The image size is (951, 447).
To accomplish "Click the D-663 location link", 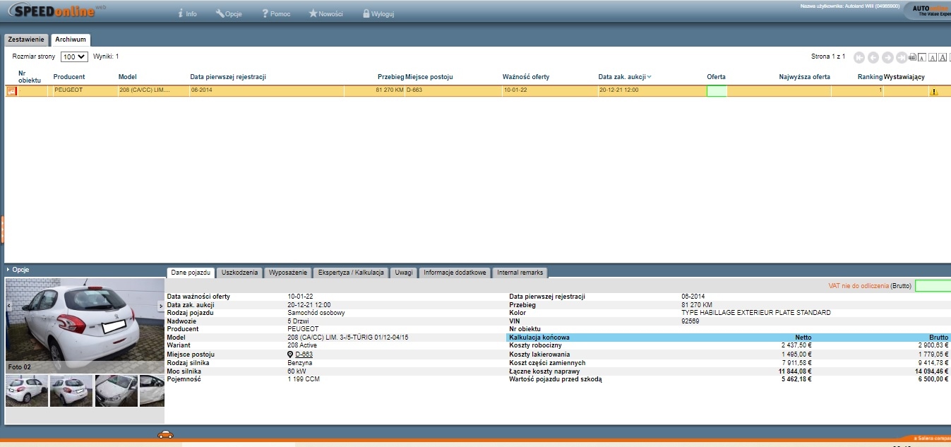I will (x=304, y=354).
